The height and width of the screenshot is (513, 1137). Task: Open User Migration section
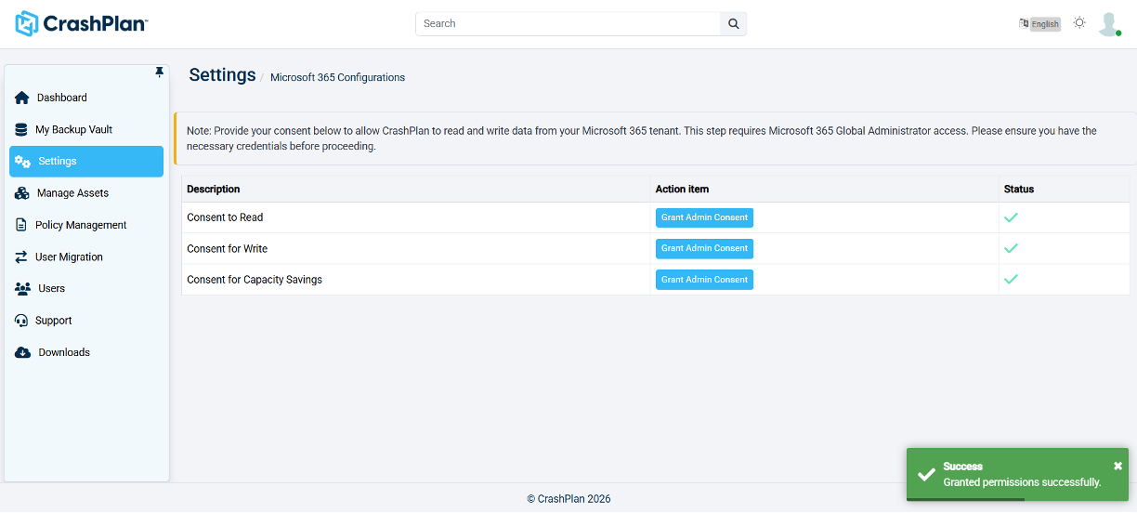tap(86, 257)
